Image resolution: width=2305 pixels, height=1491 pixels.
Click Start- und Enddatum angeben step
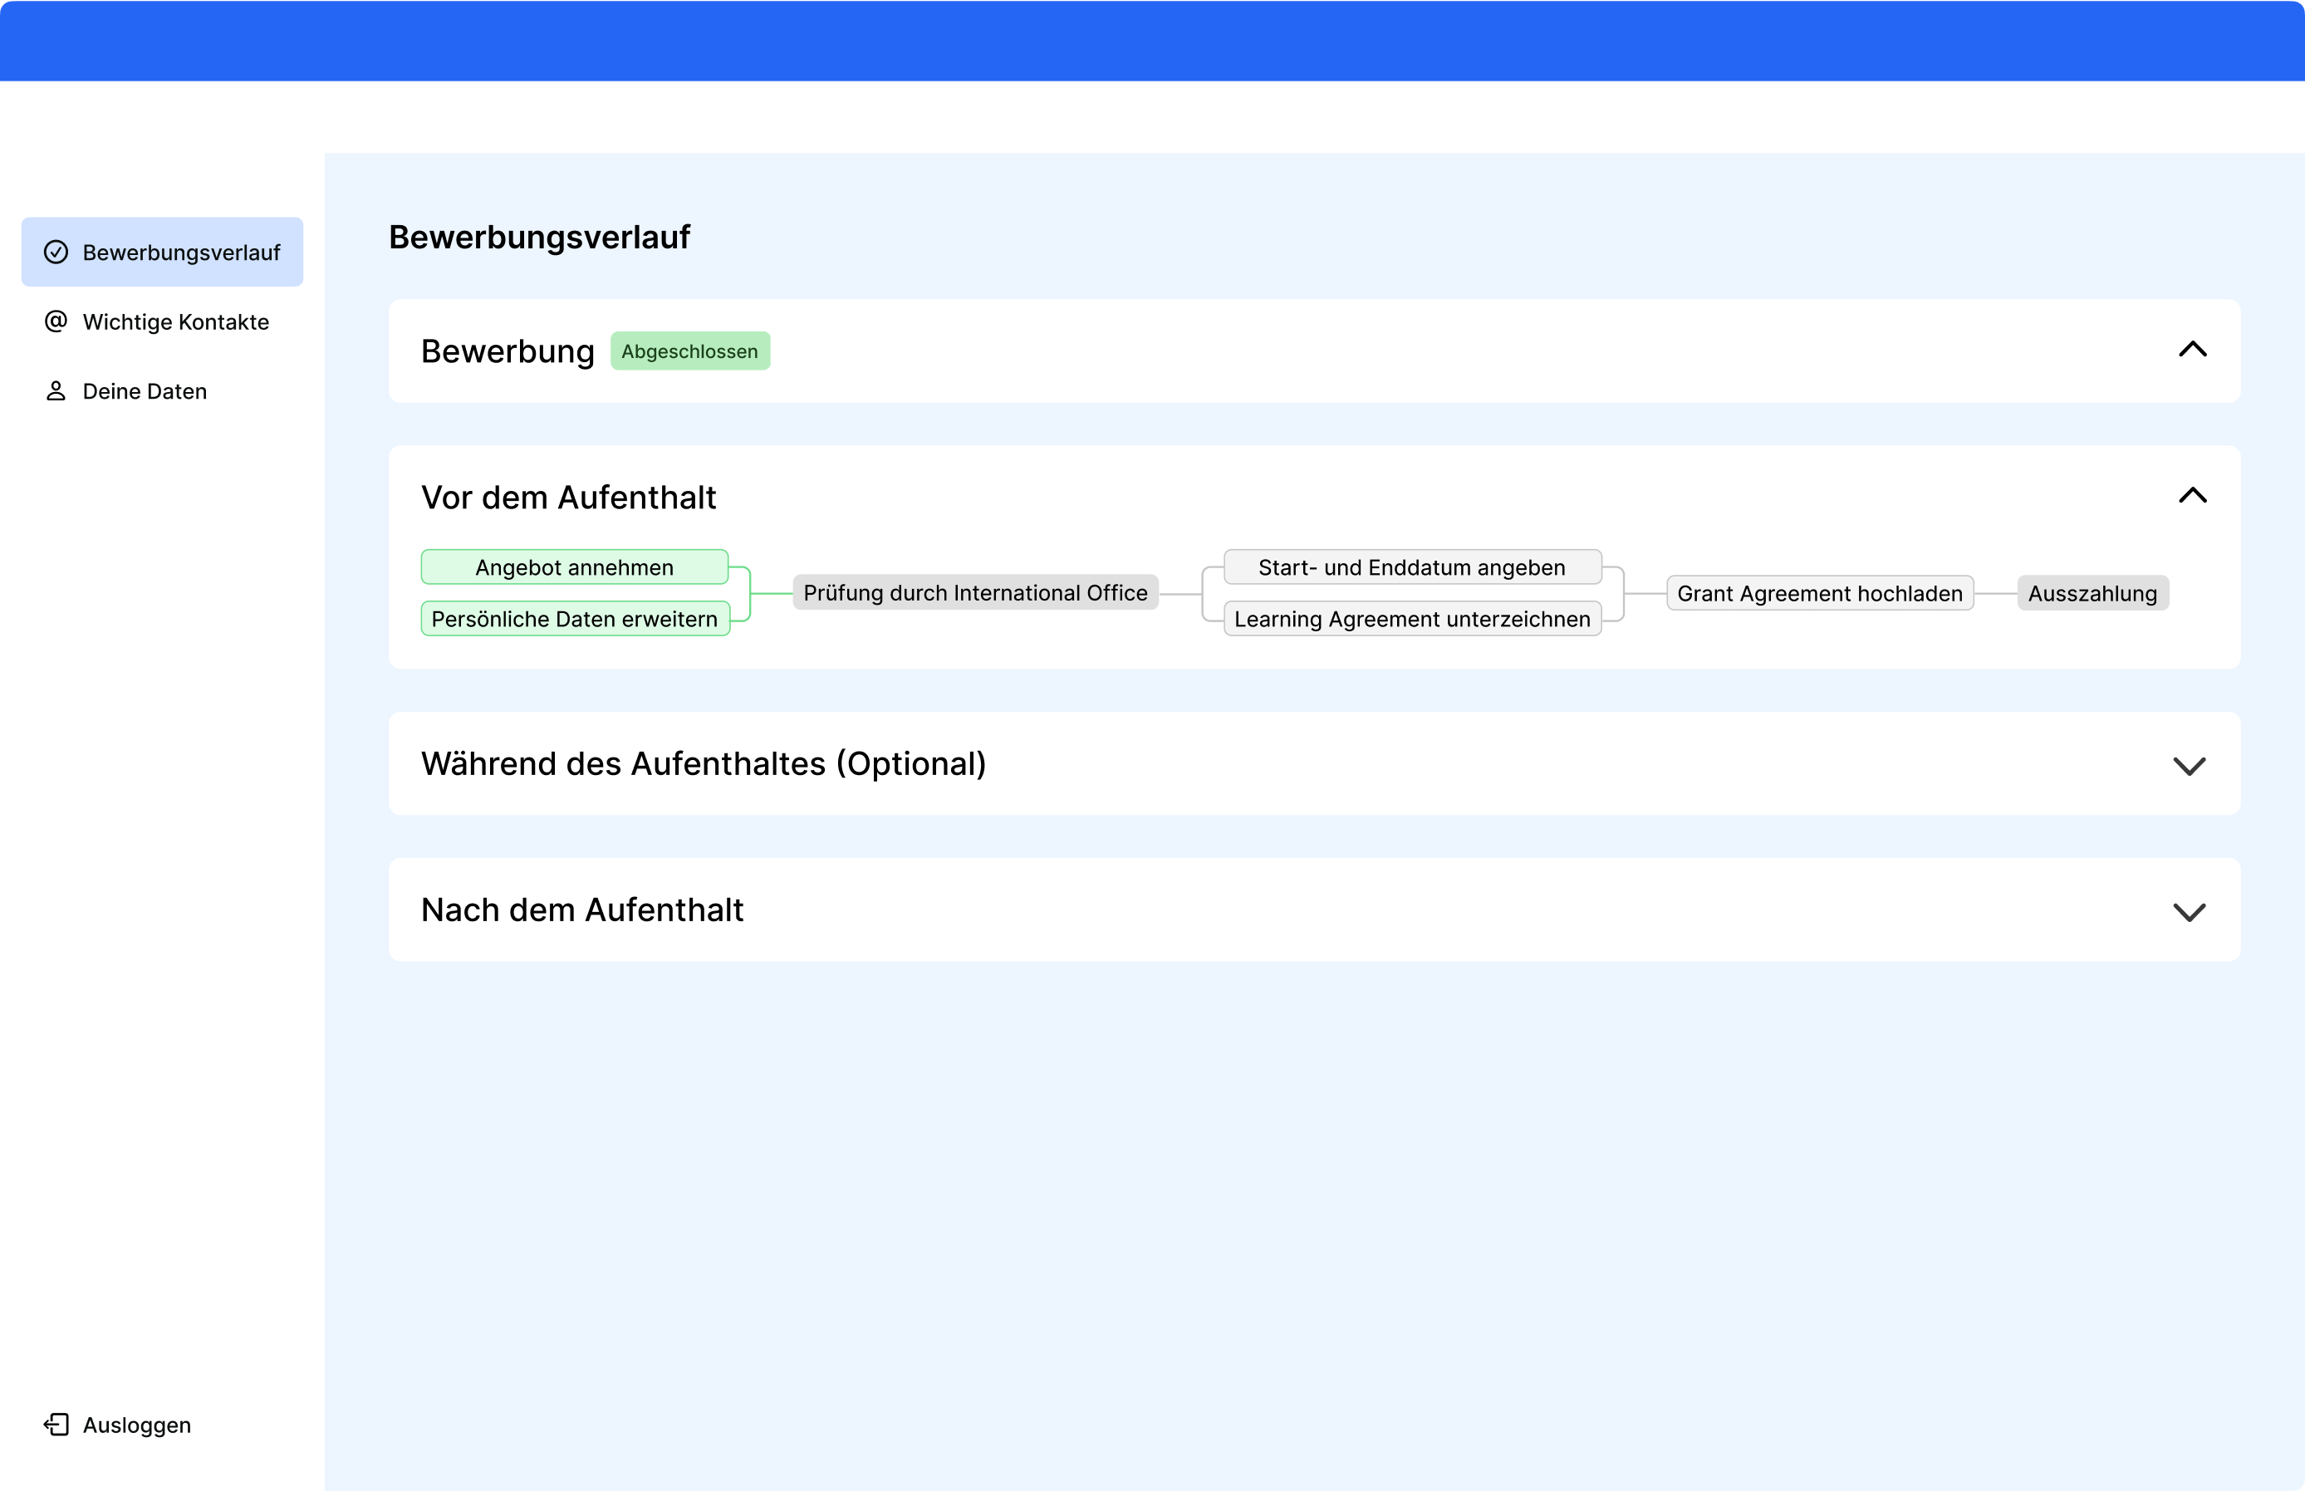coord(1411,567)
